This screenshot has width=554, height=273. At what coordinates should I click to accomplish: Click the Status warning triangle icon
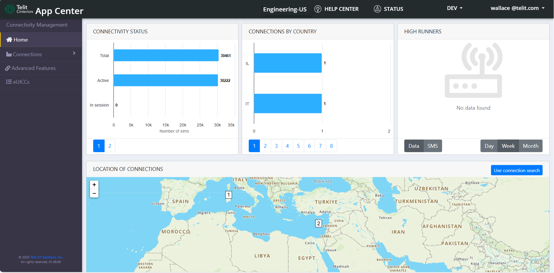click(x=377, y=9)
